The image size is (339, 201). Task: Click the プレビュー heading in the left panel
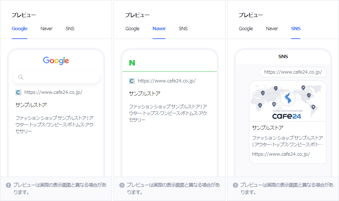(24, 15)
